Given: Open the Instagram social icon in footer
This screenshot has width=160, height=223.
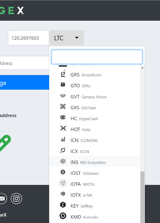Looking at the screenshot, I should pos(16,199).
